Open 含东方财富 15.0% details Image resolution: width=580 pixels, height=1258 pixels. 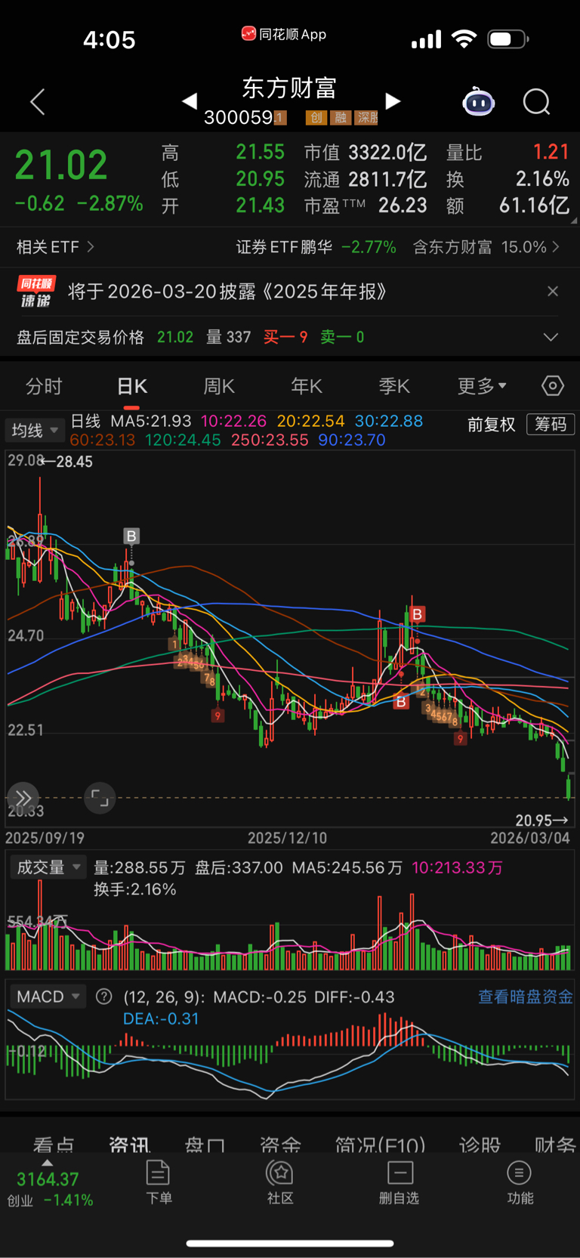(486, 247)
